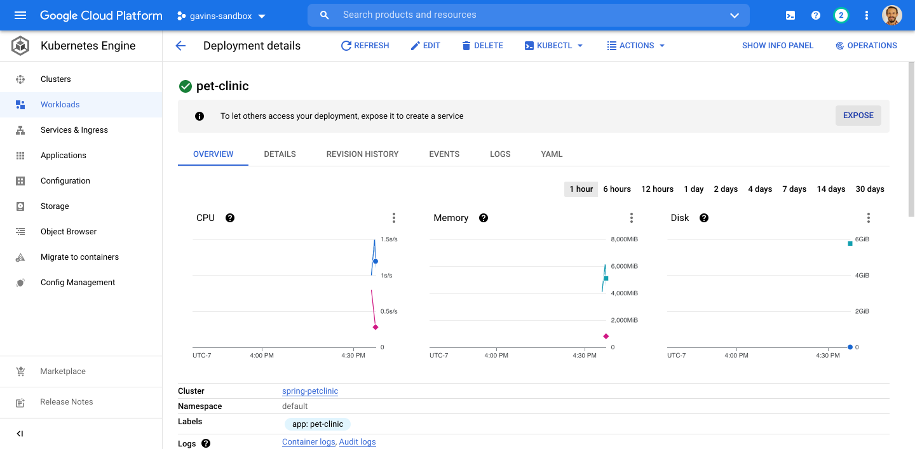Collapse the left sidebar navigation
Screen dimensions: 915x449
tap(20, 434)
